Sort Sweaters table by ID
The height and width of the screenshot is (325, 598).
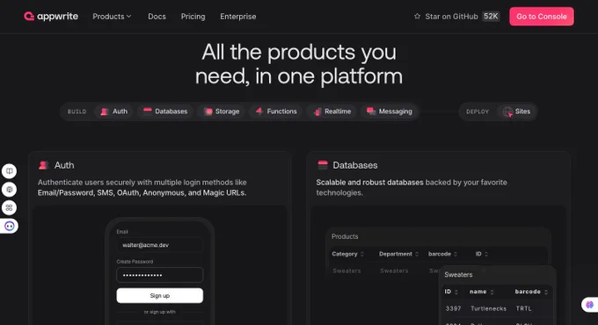[x=451, y=292]
